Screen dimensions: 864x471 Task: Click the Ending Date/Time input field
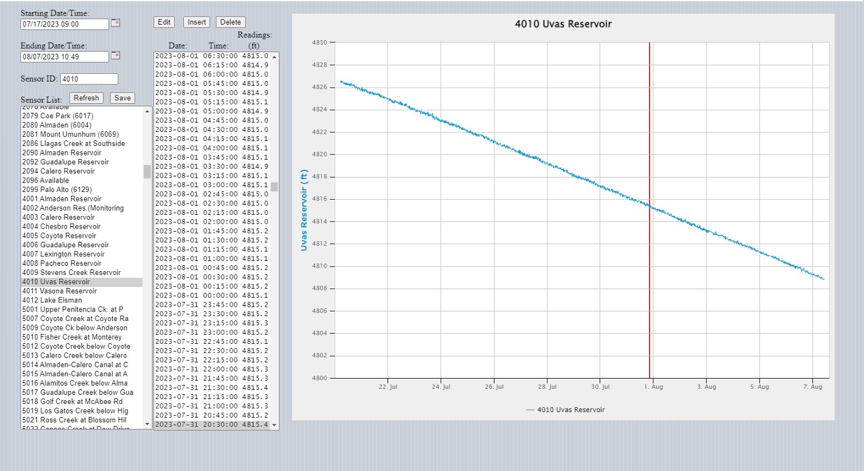64,56
